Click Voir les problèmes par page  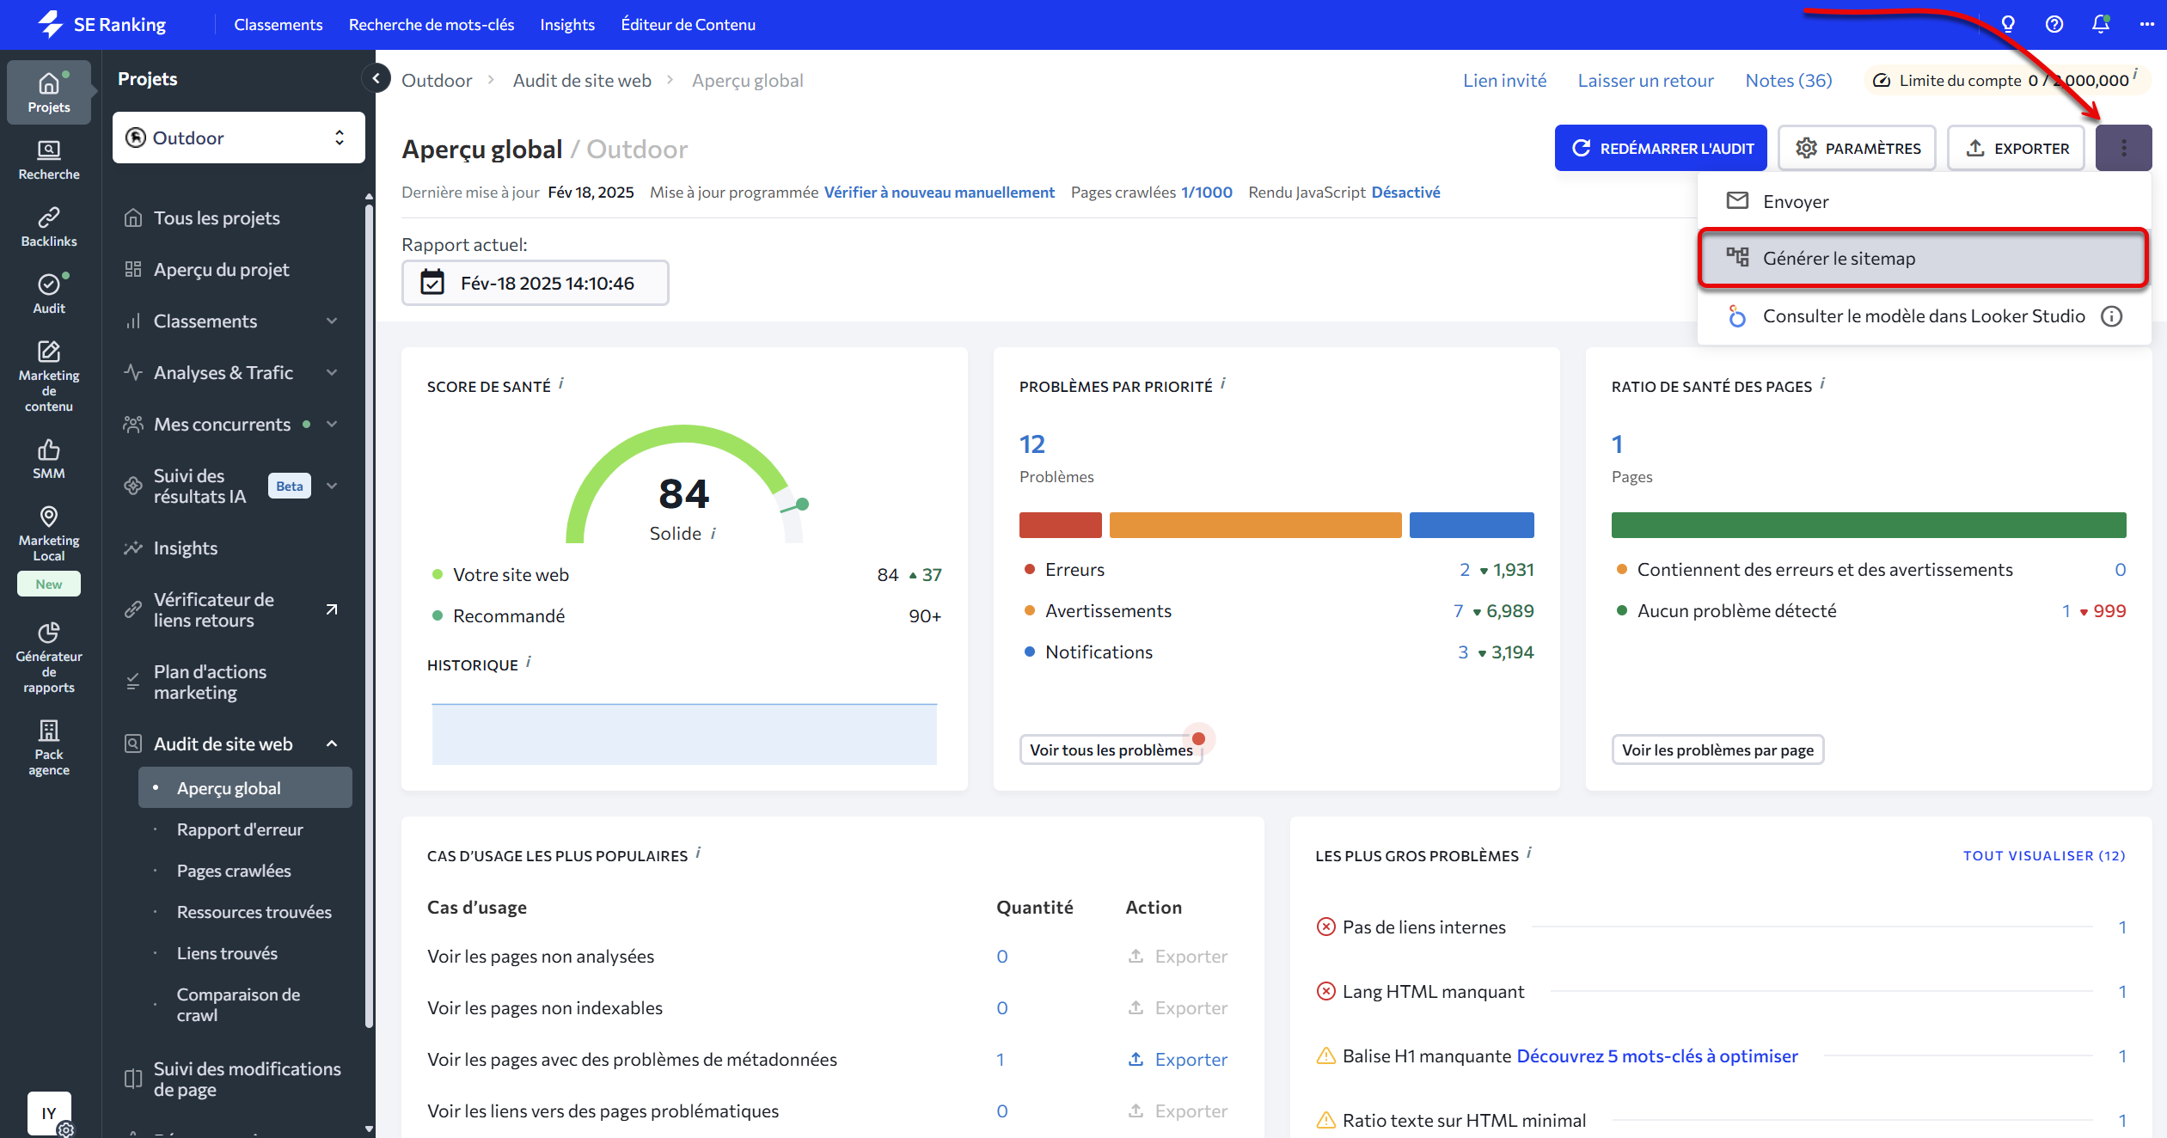click(x=1717, y=749)
